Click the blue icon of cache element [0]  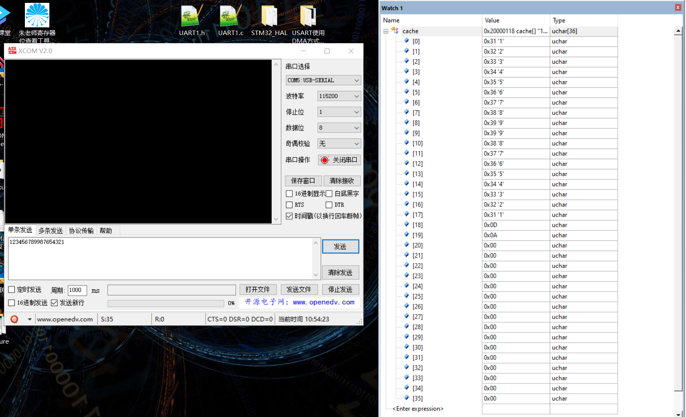click(x=407, y=40)
